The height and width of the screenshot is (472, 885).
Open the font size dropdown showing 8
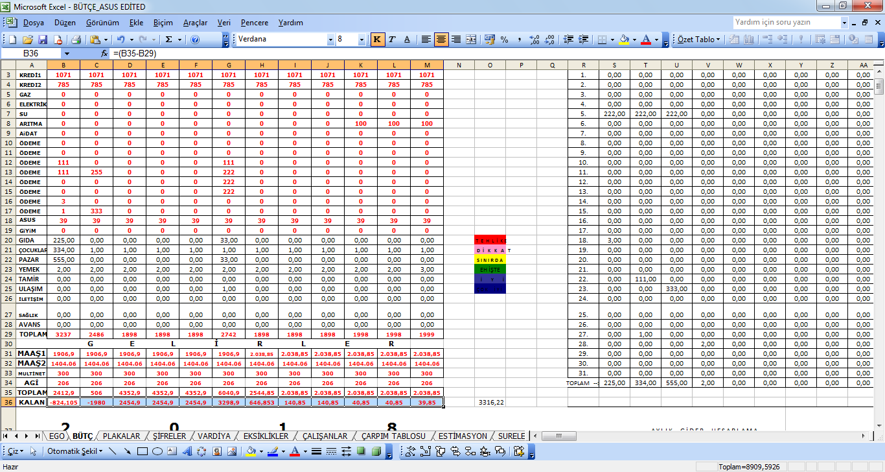362,40
